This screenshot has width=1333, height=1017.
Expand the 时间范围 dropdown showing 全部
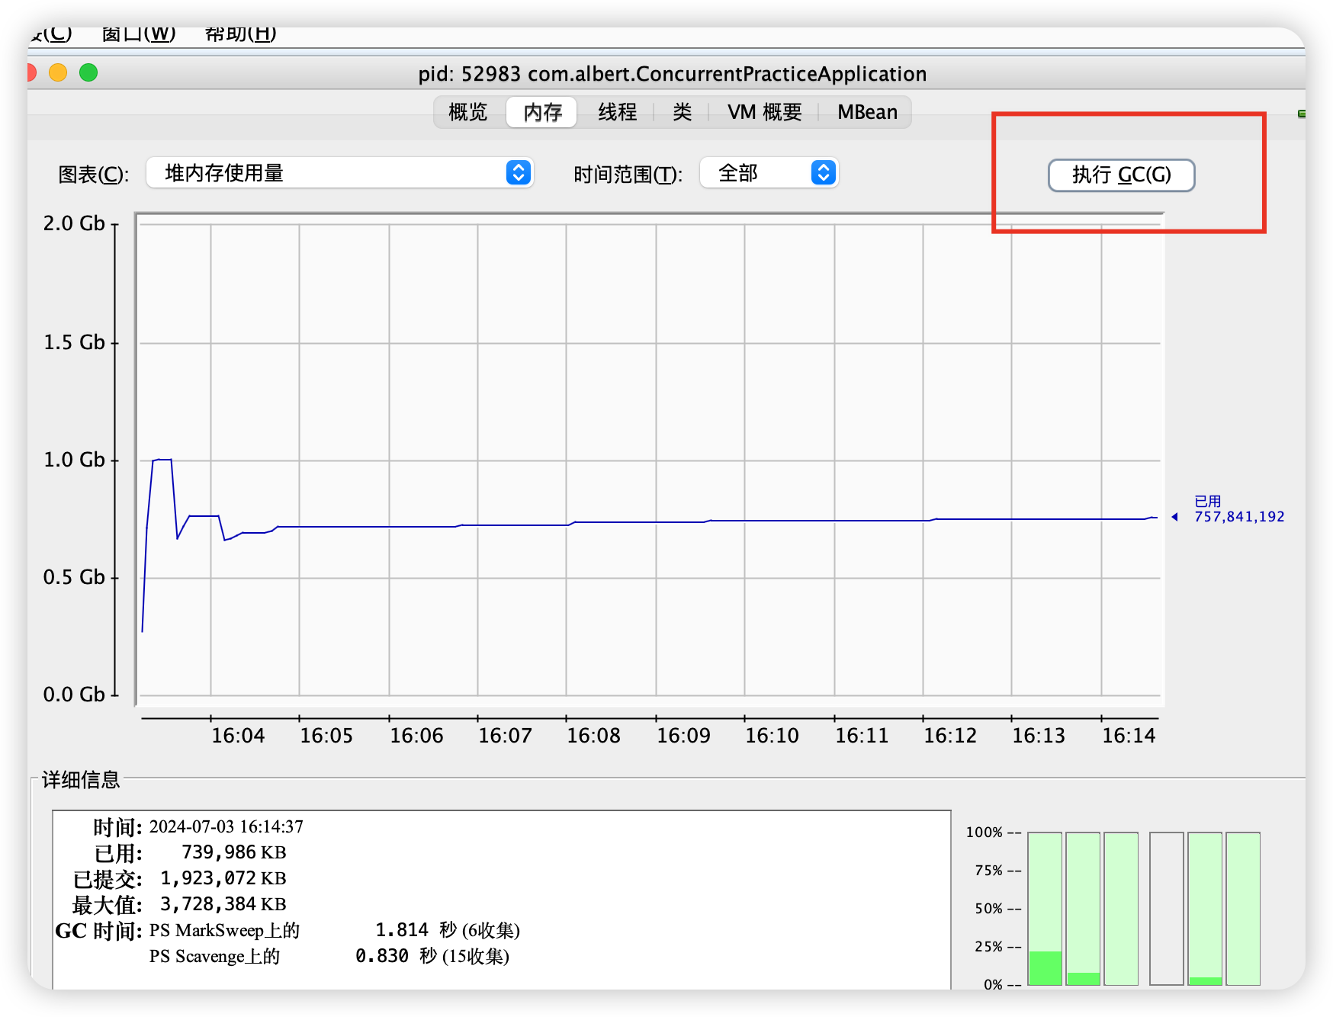tap(769, 173)
